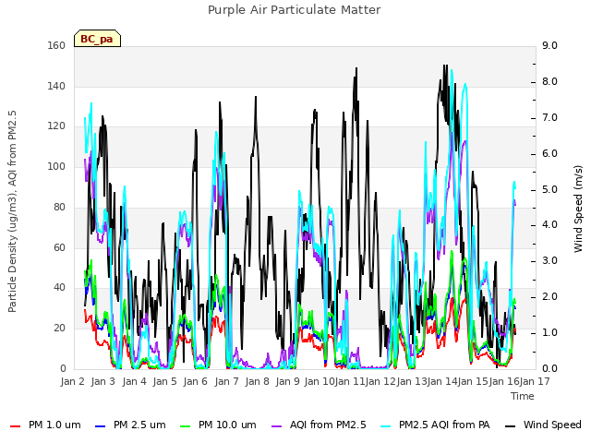This screenshot has width=591, height=443.
Task: Toggle the Wind Speed legend entry
Action: [543, 425]
